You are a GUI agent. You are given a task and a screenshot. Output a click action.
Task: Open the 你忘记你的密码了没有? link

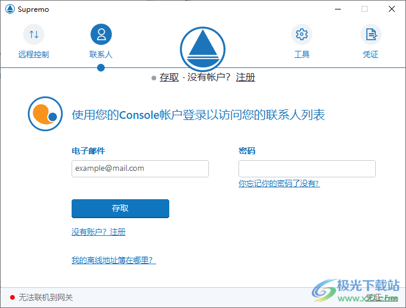[x=279, y=183]
